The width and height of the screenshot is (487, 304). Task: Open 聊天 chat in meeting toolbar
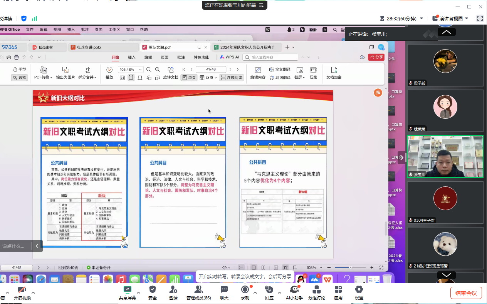pos(224,293)
